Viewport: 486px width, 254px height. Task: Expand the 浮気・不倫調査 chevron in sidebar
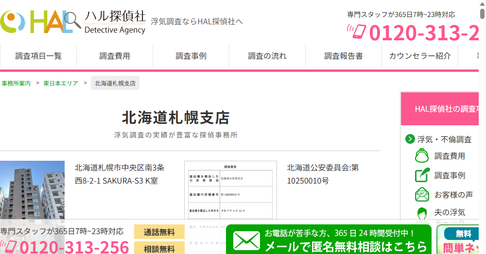pyautogui.click(x=410, y=139)
